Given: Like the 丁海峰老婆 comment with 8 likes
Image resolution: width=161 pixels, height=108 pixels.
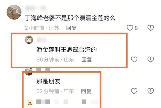Looking at the screenshot, I should coord(130,28).
